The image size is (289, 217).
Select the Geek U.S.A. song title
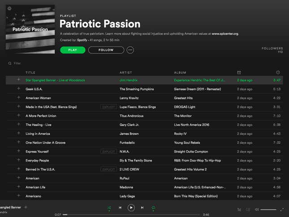click(34, 89)
